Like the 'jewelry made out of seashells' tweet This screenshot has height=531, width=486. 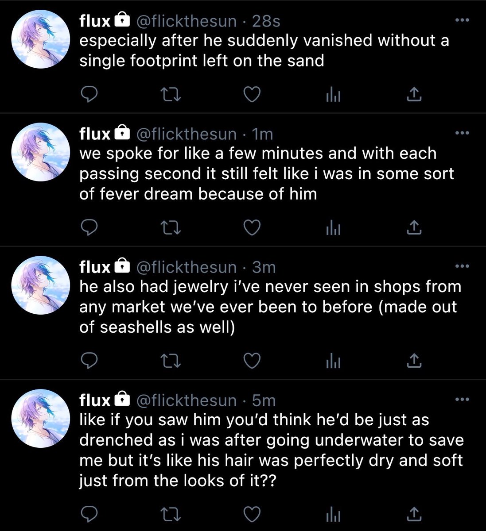[x=252, y=361]
